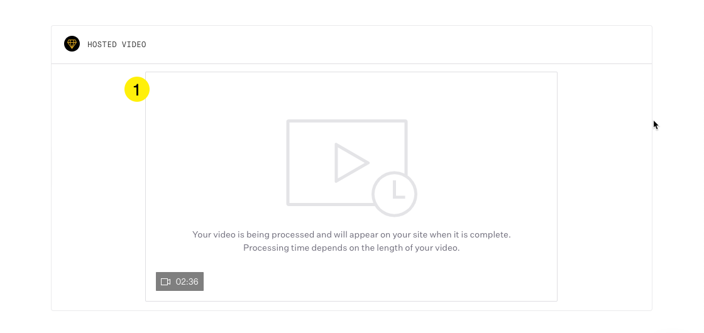Image resolution: width=704 pixels, height=333 pixels.
Task: Select the yellow number 1 badge
Action: pos(137,89)
